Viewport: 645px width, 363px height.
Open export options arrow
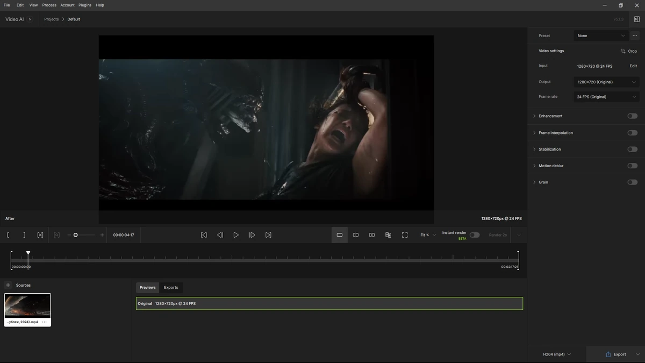638,354
